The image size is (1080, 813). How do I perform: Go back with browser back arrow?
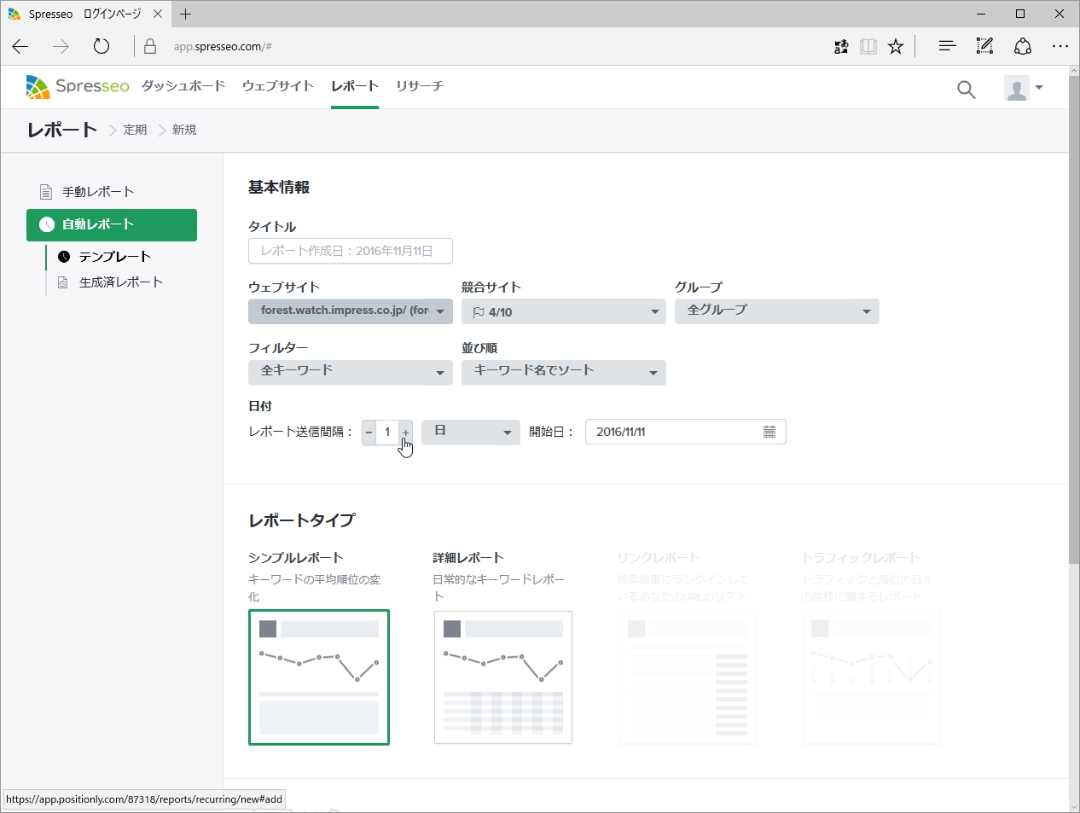[x=20, y=46]
